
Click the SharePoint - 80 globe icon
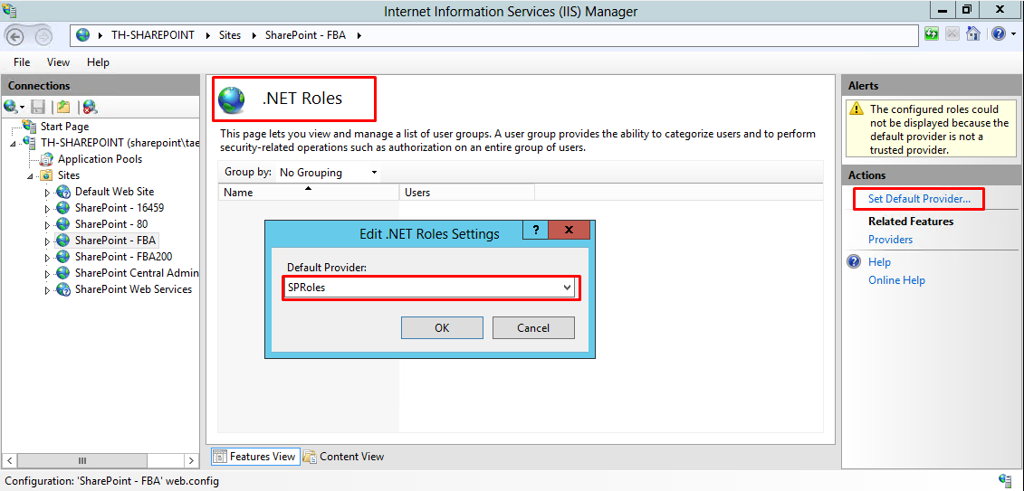click(63, 224)
